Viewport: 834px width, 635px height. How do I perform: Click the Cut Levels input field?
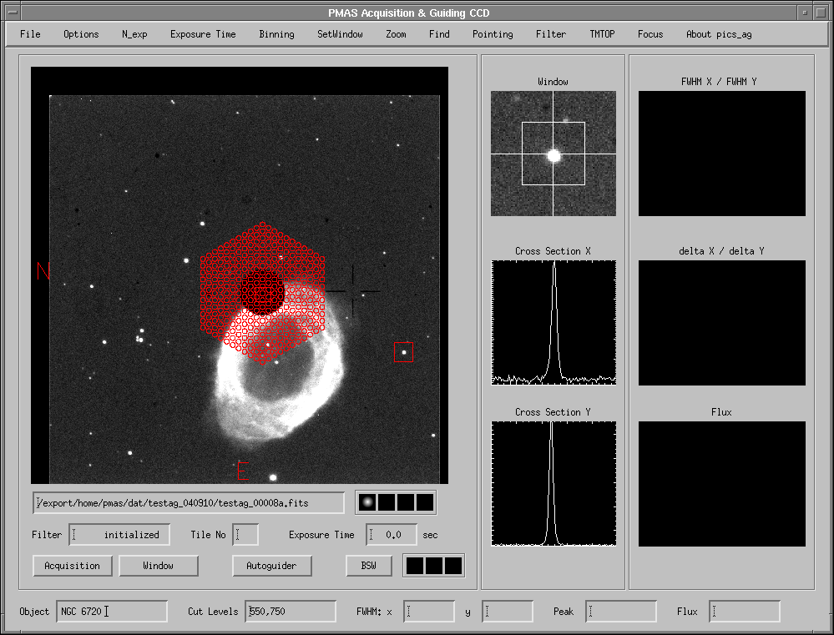click(291, 612)
